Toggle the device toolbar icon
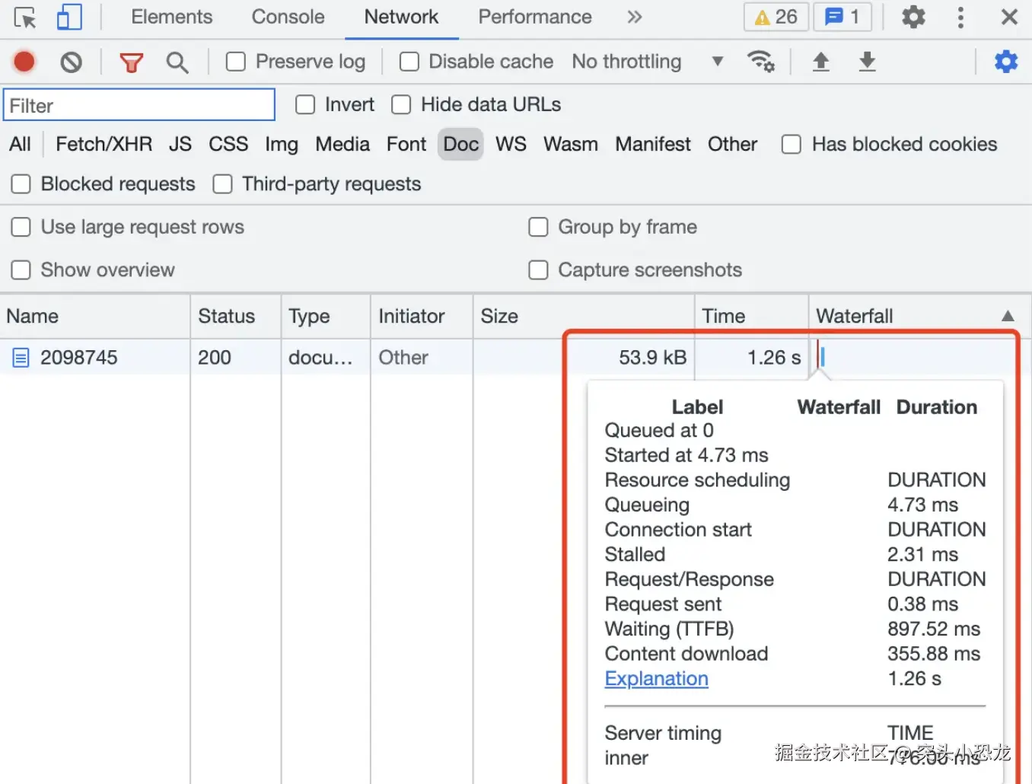Screen dimensions: 1032x784 69,18
